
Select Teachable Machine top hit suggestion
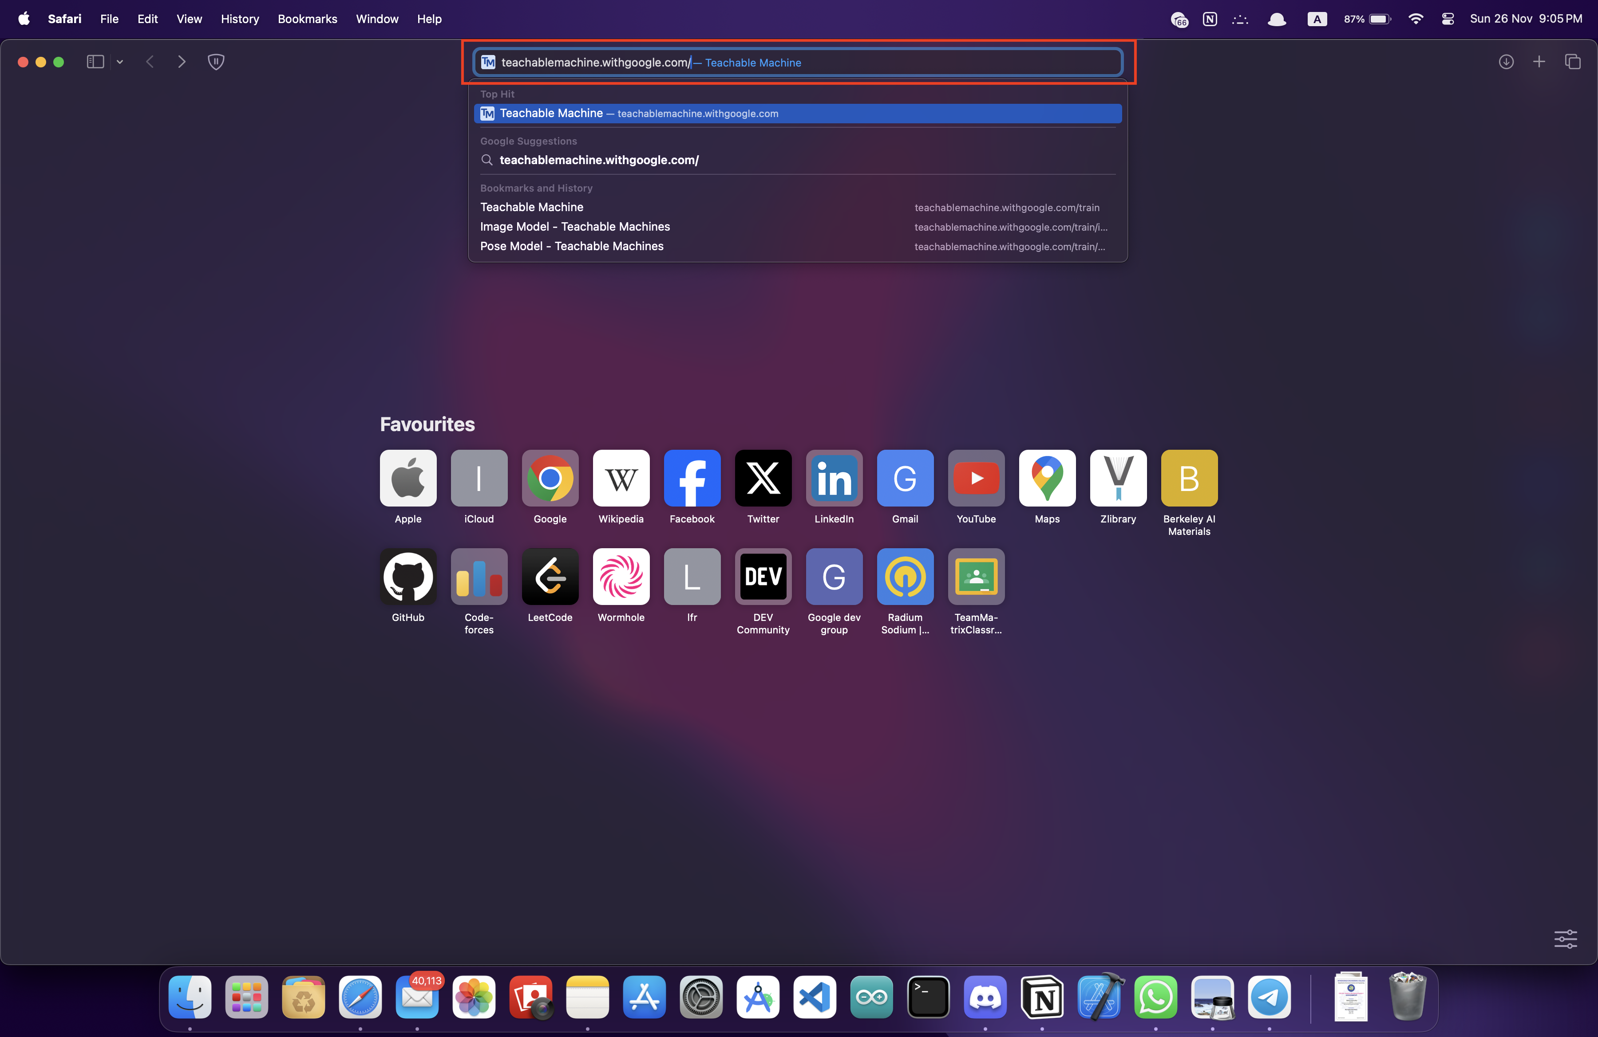[797, 114]
